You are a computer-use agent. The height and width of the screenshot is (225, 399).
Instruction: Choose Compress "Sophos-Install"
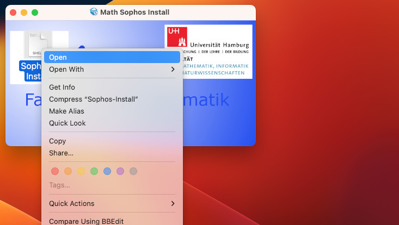click(112, 99)
